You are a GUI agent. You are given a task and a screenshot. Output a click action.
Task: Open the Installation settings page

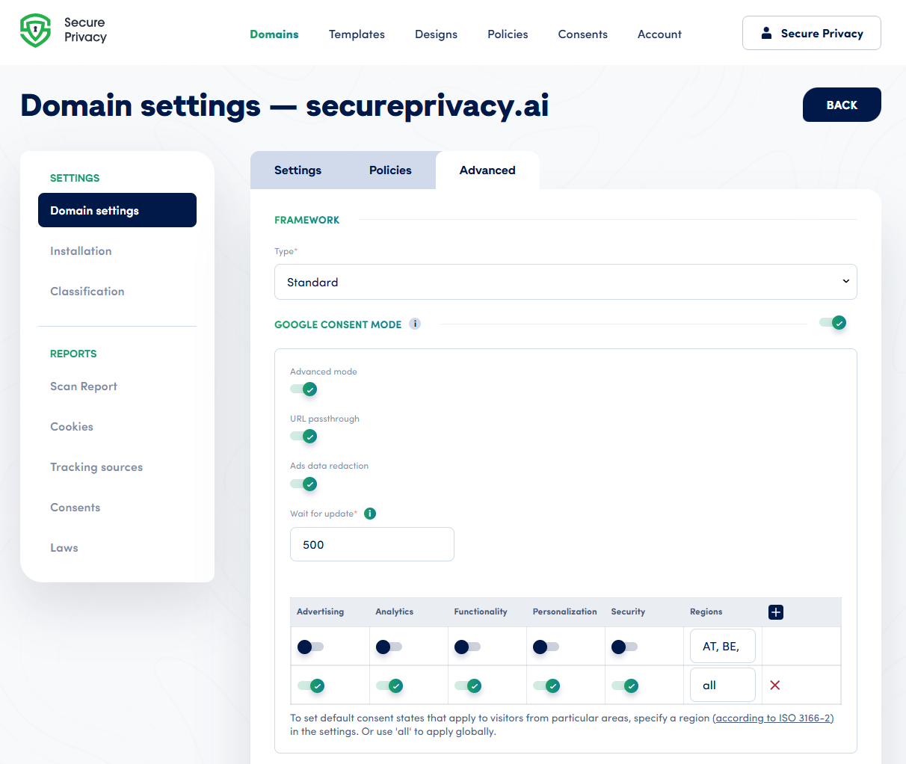pyautogui.click(x=81, y=251)
